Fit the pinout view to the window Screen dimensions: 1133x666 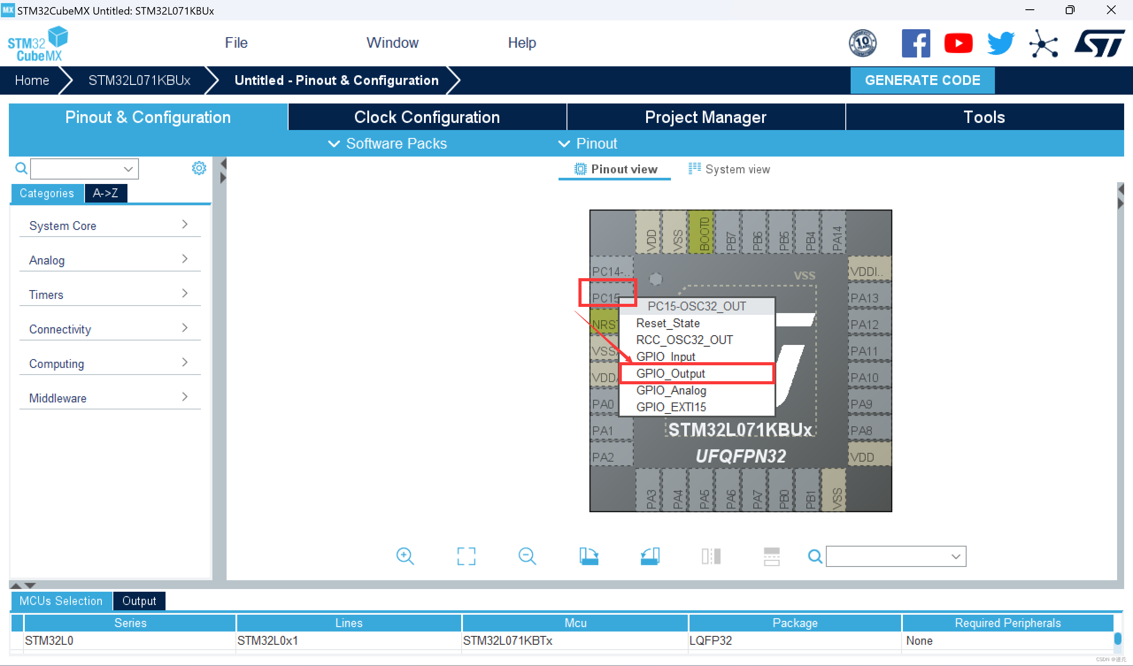pos(466,556)
